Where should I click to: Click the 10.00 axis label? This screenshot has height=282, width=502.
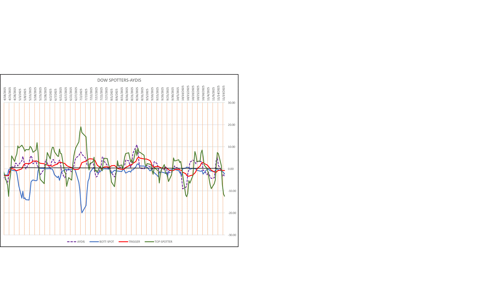pos(231,147)
